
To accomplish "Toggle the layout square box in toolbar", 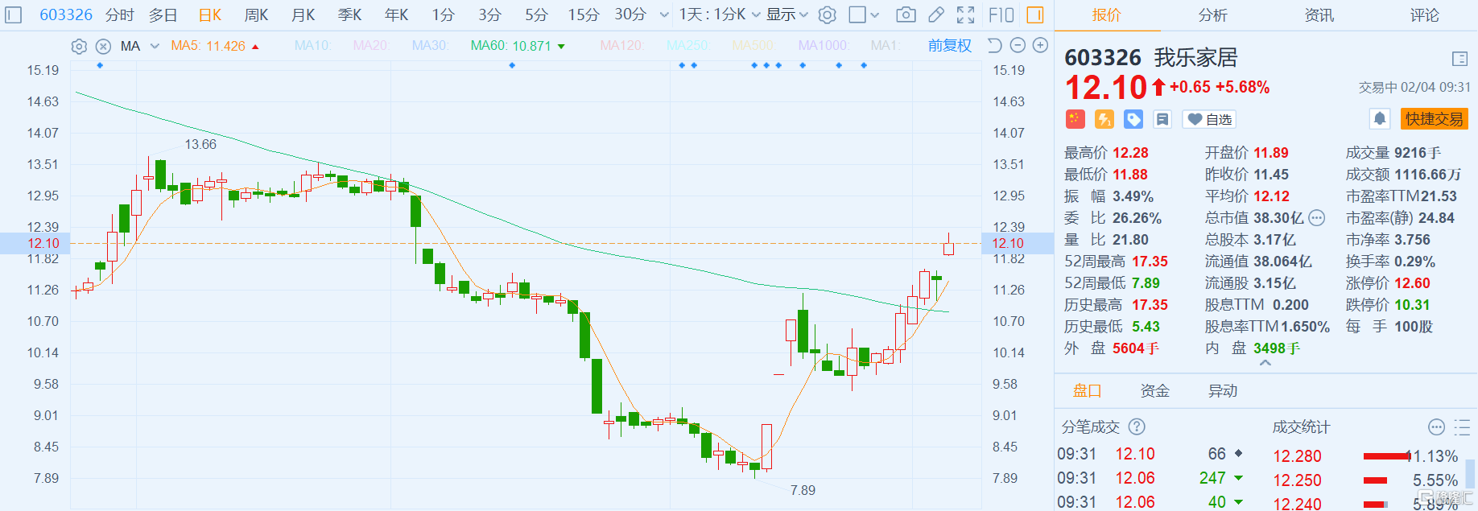I will (857, 14).
